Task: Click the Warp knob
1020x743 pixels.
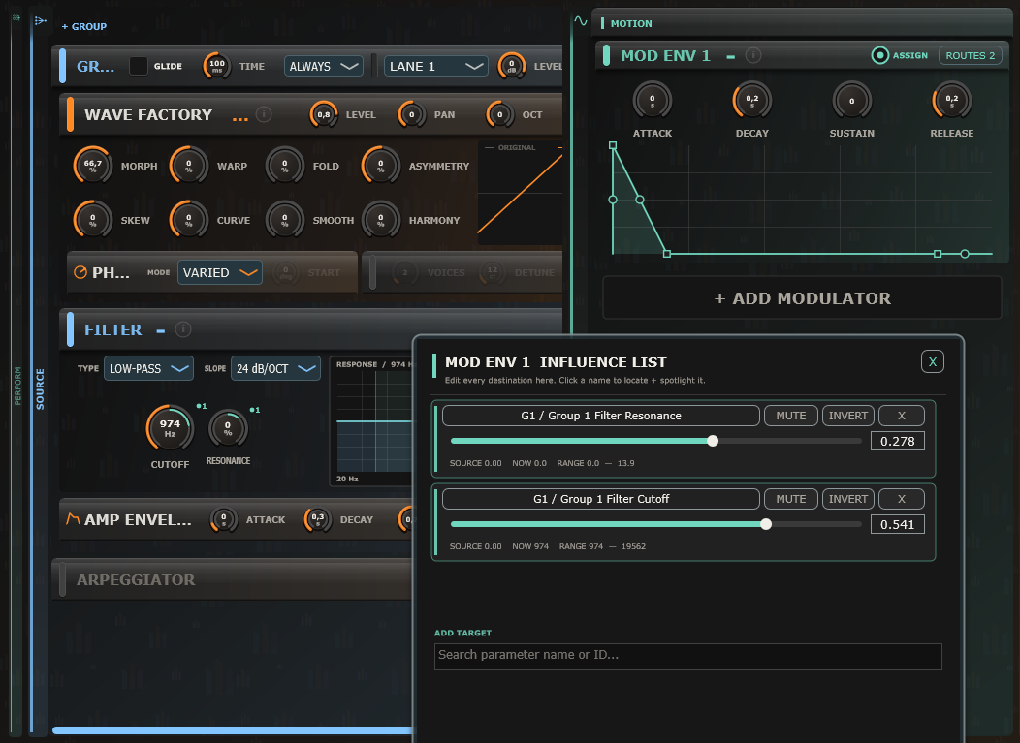Action: click(x=189, y=166)
